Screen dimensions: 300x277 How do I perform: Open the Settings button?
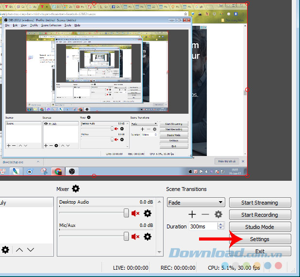(260, 239)
